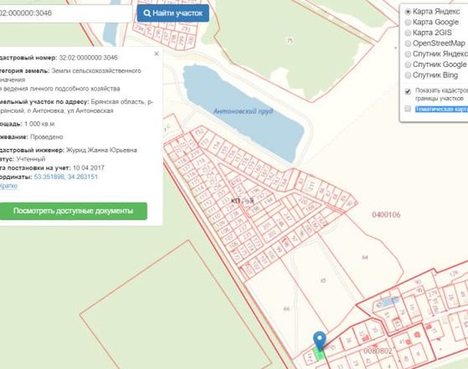Viewport: 468px width, 369px height.
Task: Click the cadastral number 32:02:0000000:3046 in popup
Action: [x=88, y=58]
